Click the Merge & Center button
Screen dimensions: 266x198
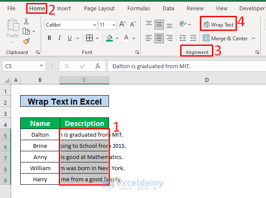pos(225,39)
